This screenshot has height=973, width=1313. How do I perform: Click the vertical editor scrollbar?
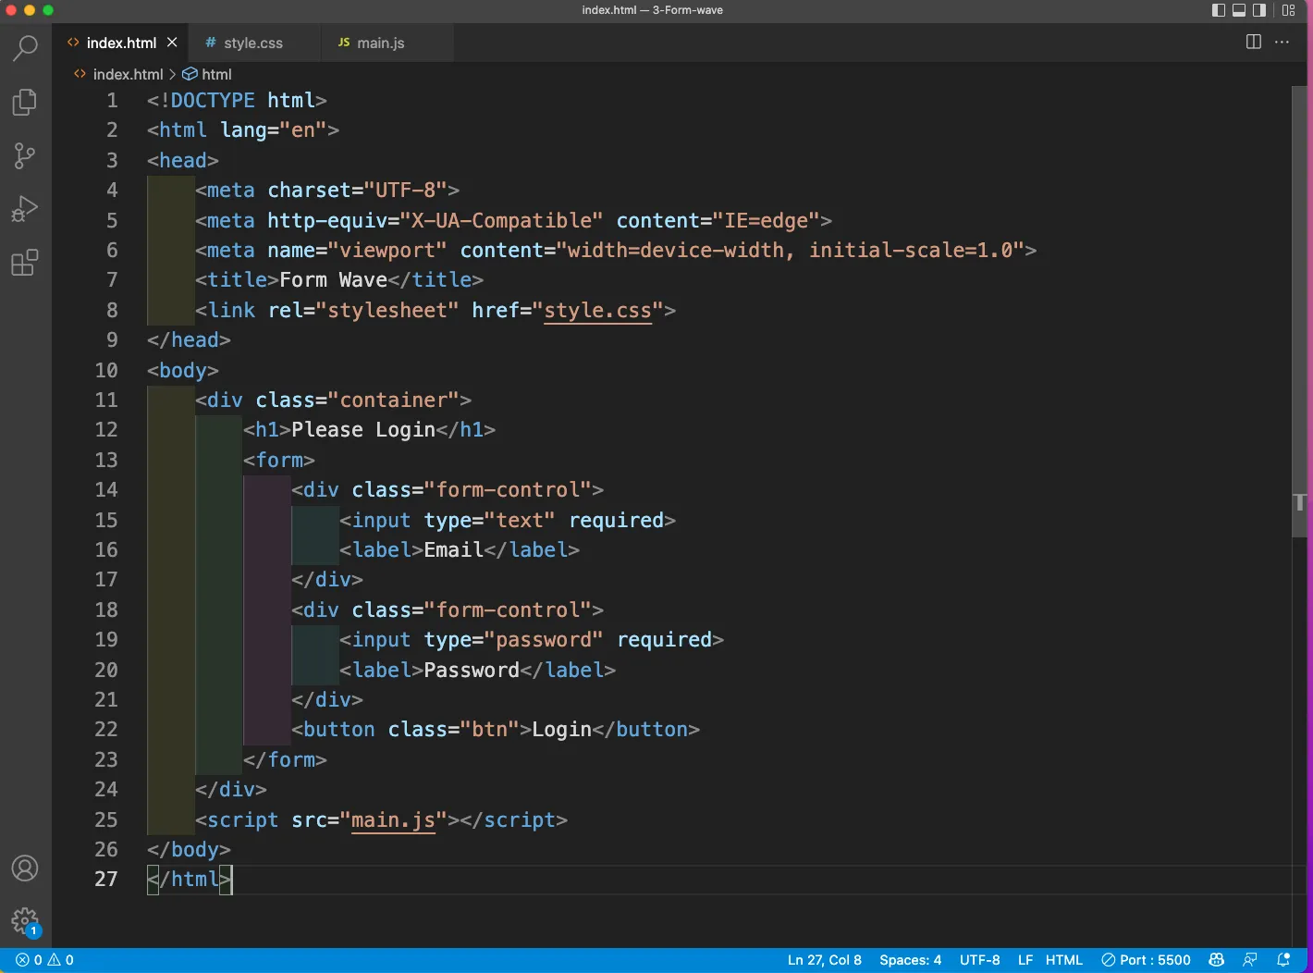[1299, 311]
